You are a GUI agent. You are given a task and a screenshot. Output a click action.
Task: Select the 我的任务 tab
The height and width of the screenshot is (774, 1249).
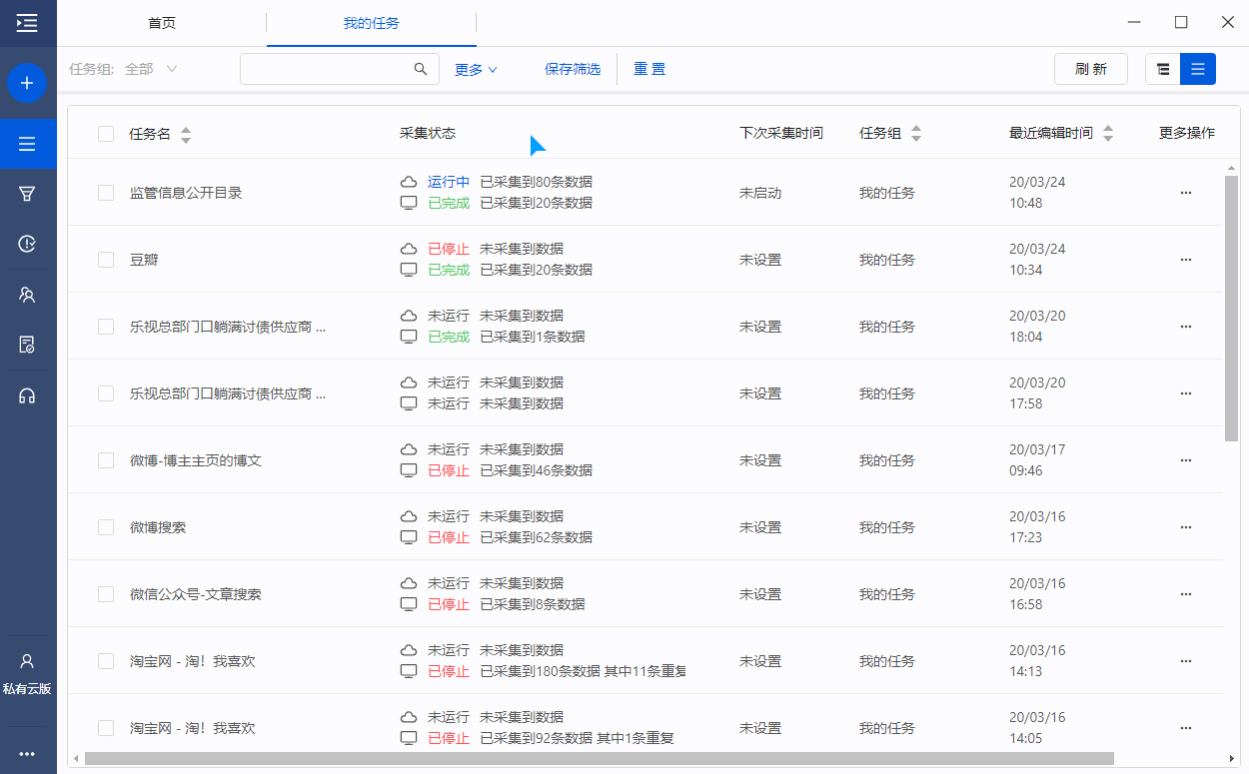point(371,23)
